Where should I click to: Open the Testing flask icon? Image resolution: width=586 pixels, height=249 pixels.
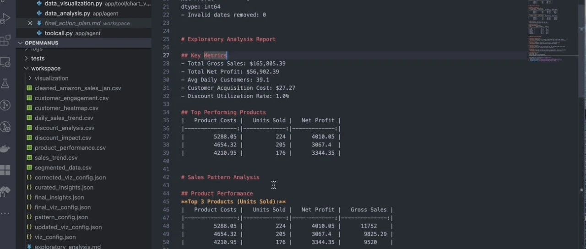click(x=5, y=83)
